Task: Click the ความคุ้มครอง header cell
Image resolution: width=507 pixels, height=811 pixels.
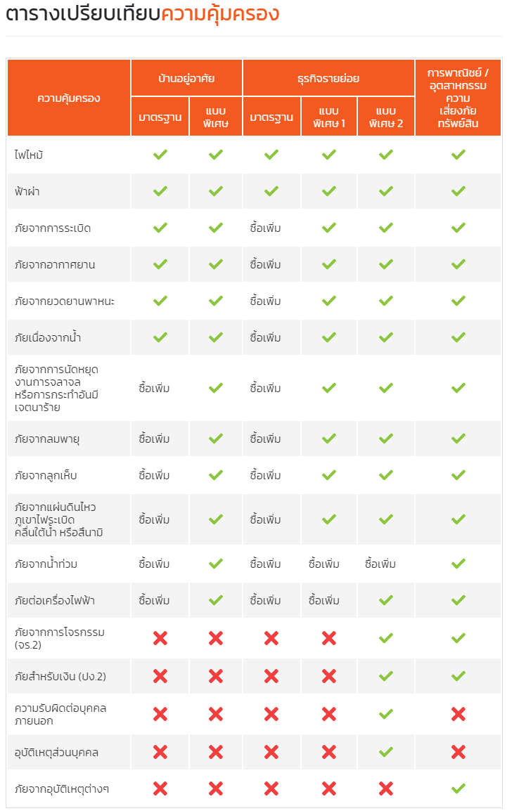Action: click(x=69, y=98)
